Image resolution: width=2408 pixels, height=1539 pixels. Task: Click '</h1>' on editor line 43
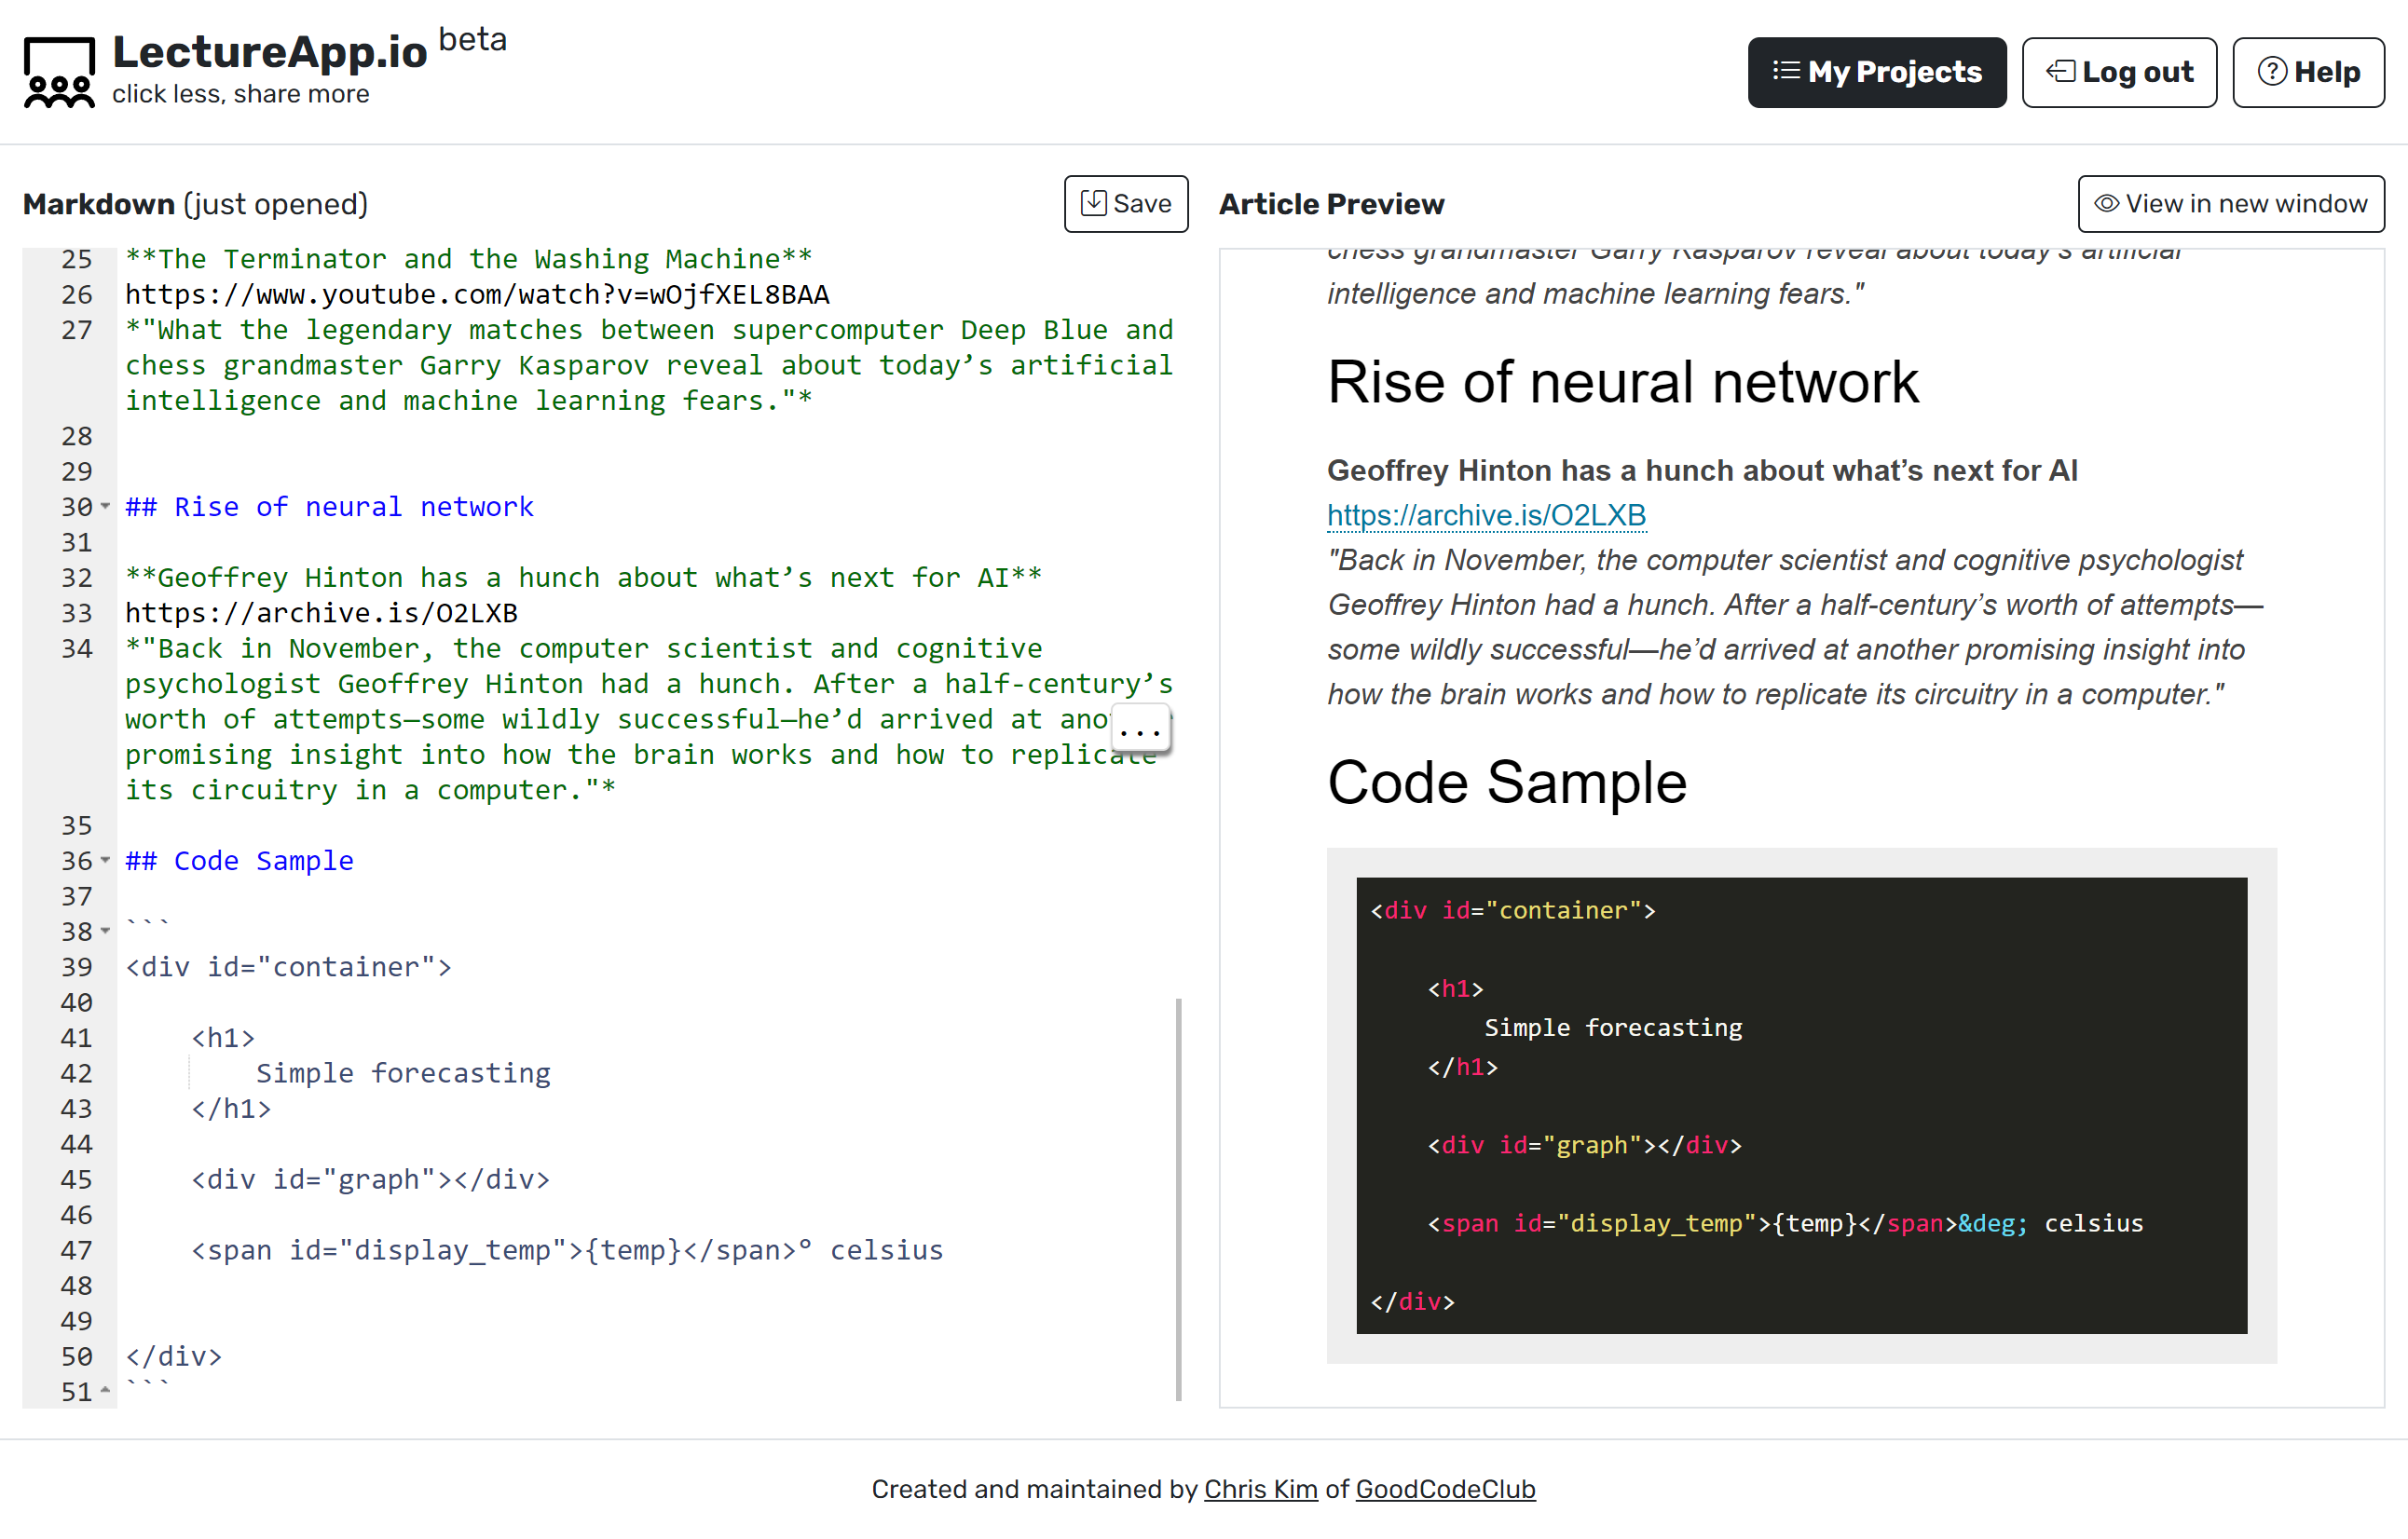tap(230, 1109)
